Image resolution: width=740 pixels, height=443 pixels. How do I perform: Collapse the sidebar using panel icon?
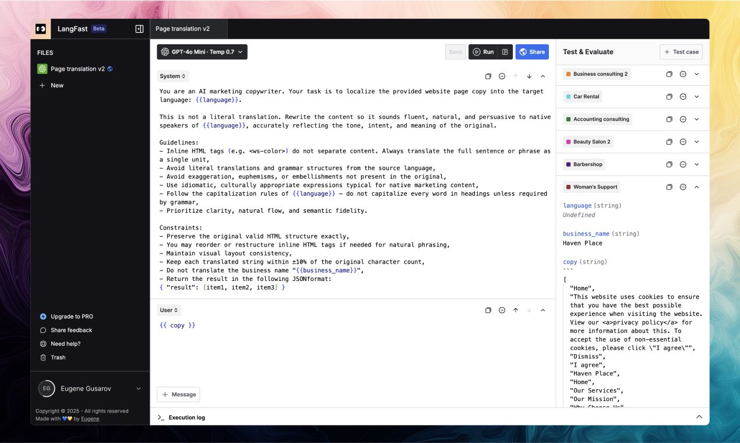pyautogui.click(x=139, y=29)
